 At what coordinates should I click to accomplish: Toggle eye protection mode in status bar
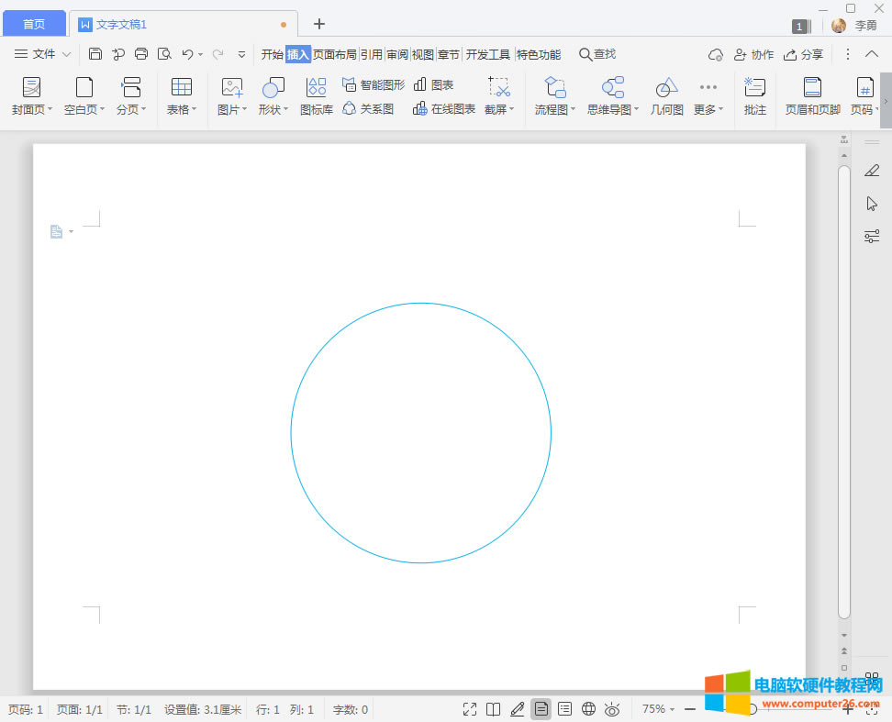(613, 709)
